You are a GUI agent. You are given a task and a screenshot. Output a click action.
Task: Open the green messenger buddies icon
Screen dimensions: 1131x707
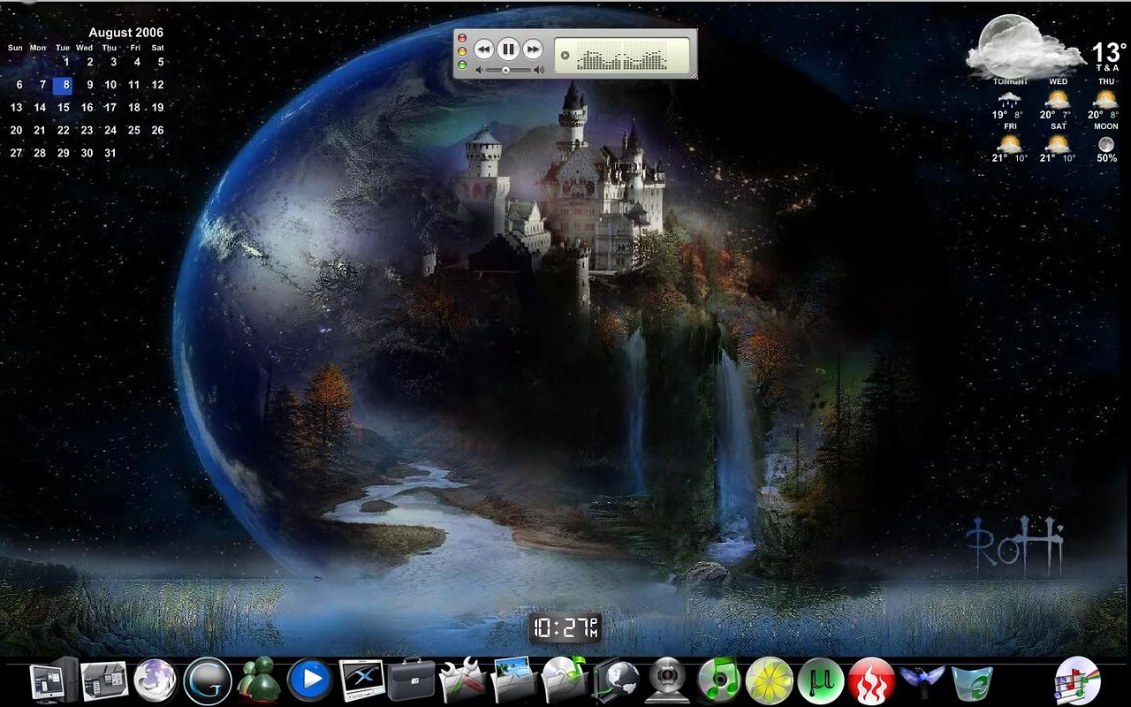pyautogui.click(x=259, y=681)
